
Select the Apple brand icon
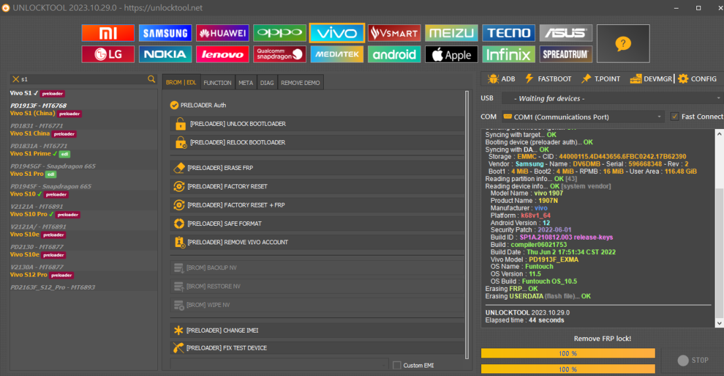(452, 54)
